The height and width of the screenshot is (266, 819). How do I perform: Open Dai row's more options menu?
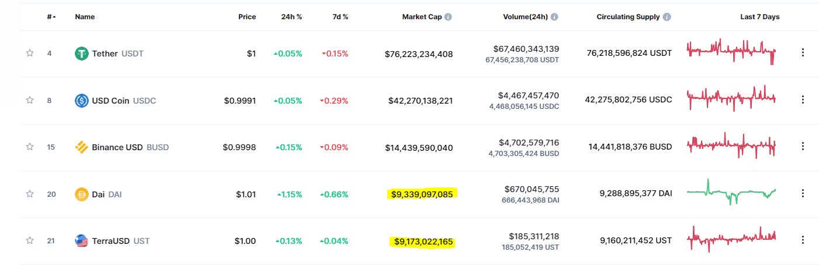(803, 193)
